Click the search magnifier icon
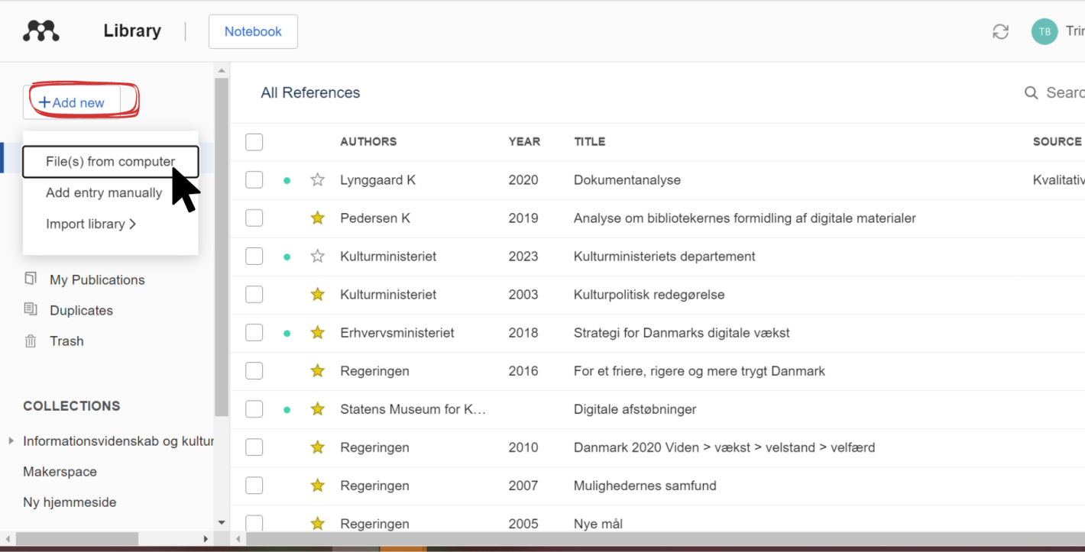This screenshot has width=1085, height=552. click(1031, 92)
